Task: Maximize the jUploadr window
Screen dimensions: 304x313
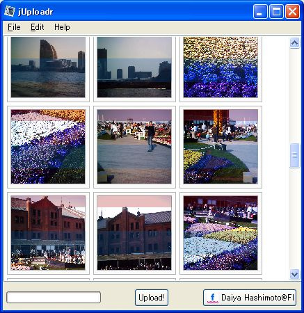Action: (276, 11)
